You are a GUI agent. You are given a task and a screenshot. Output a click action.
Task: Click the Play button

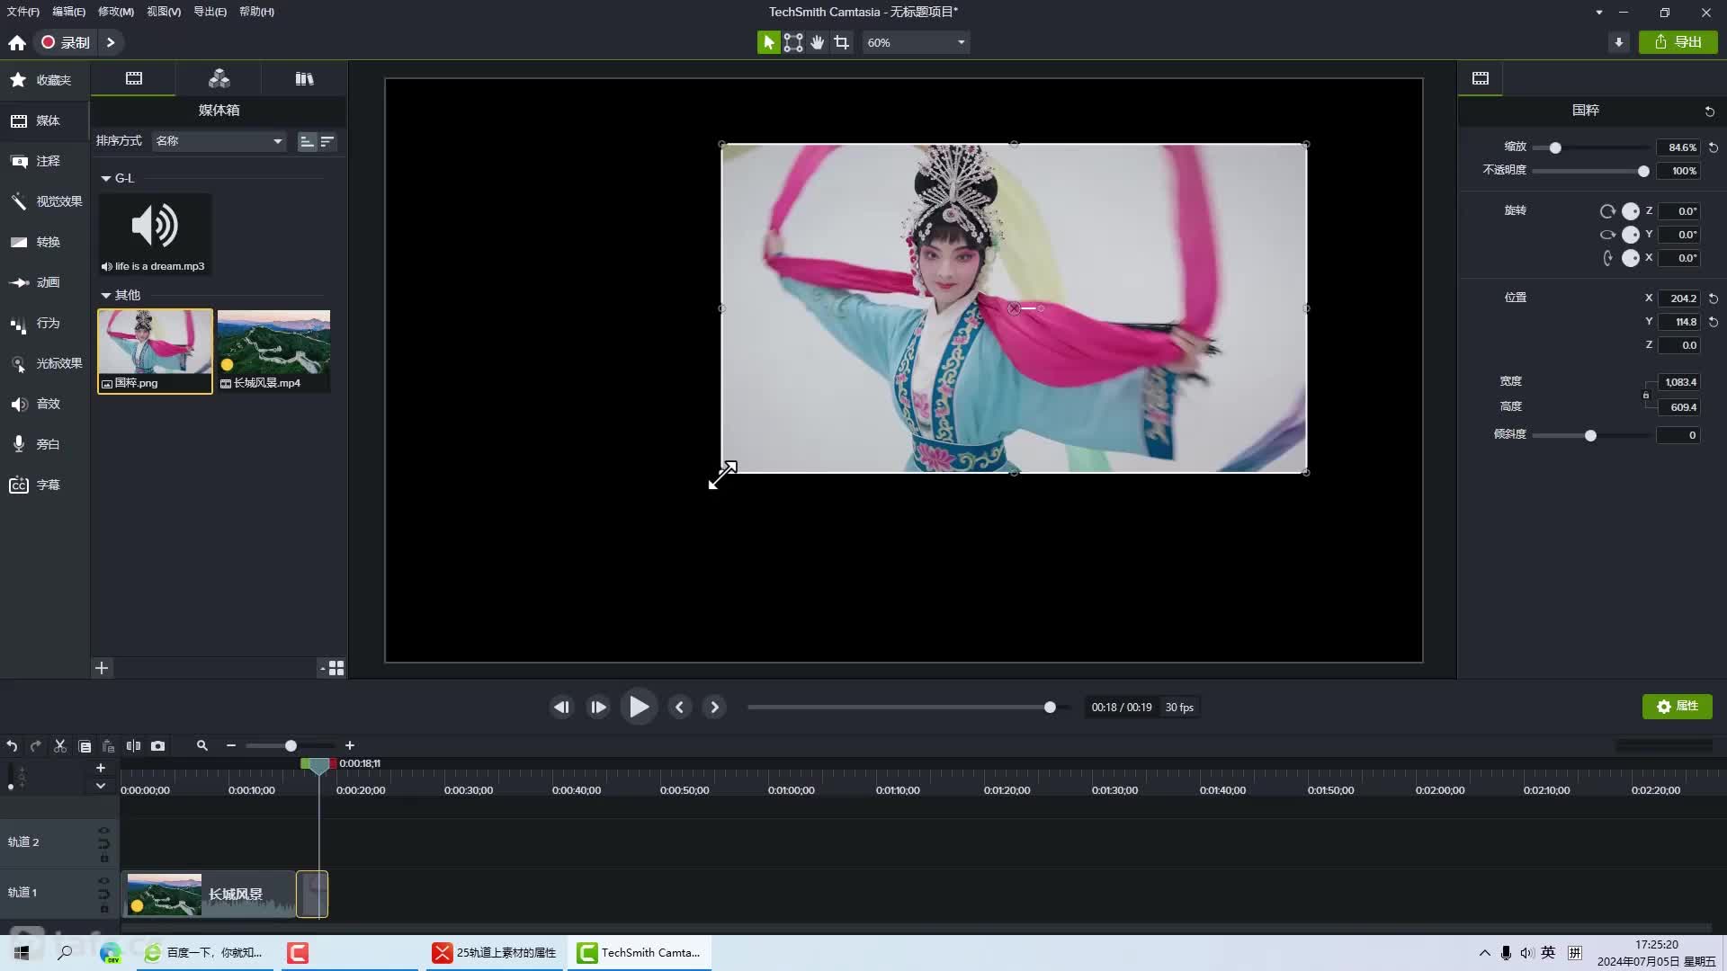pyautogui.click(x=639, y=707)
